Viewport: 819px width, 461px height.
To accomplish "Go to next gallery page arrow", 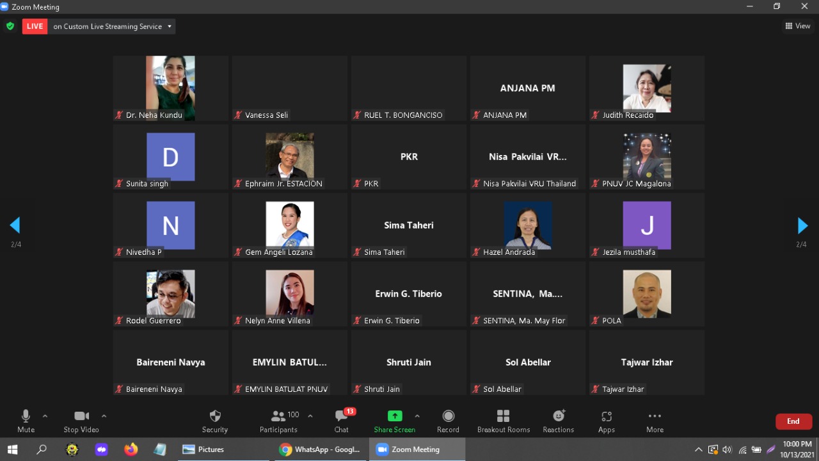I will click(x=802, y=225).
